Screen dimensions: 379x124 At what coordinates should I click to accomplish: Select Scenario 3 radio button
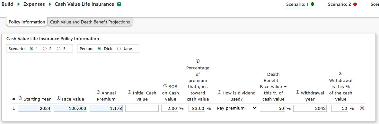59,49
